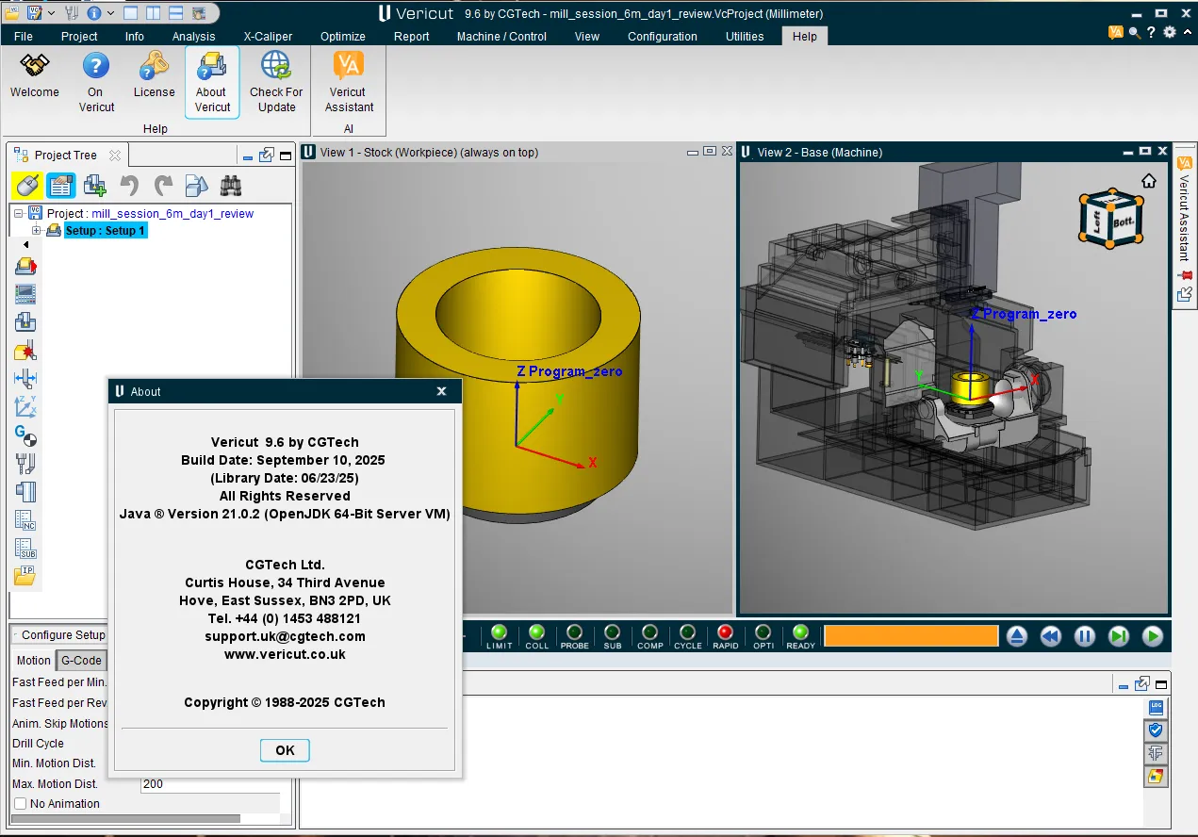Open the dropdown arrow next to info icon
Screen dimensions: 1198x837
(x=110, y=13)
